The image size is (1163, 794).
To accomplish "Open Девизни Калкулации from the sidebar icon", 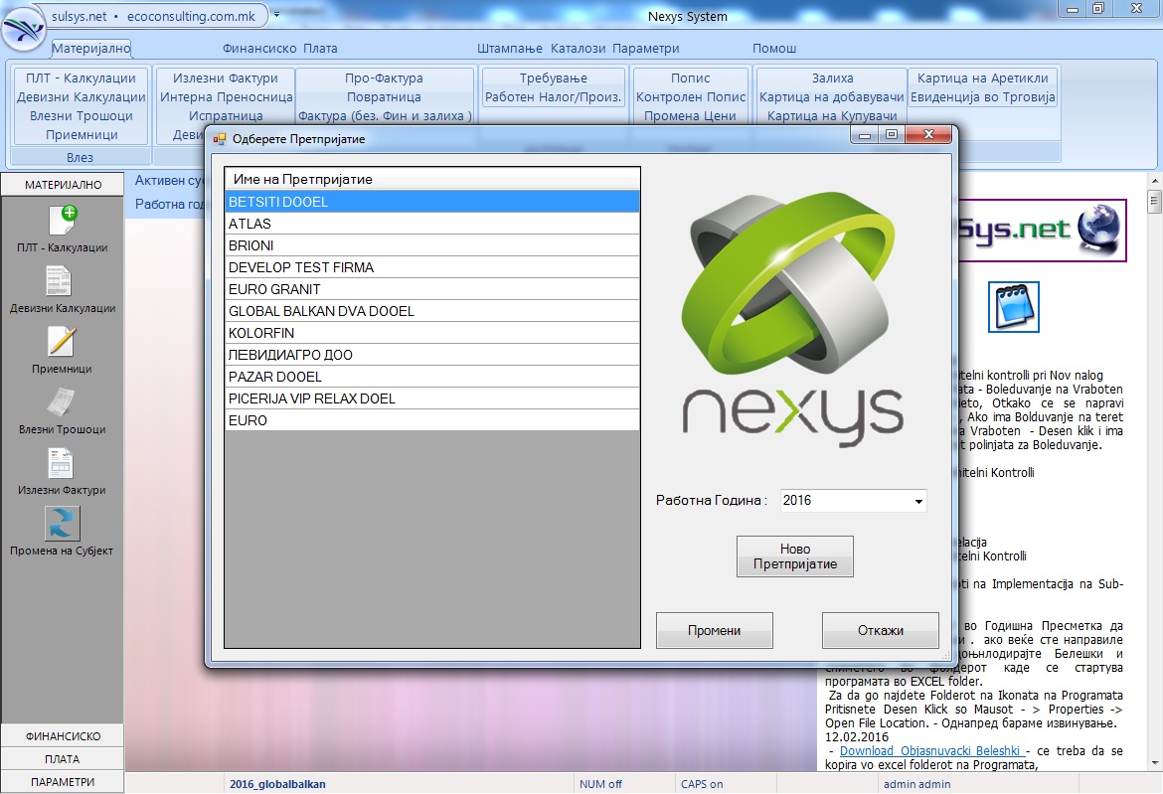I will (61, 282).
